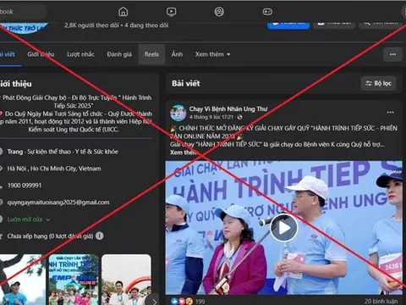Image resolution: width=406 pixels, height=305 pixels.
Task: Click the post author's avatar
Action: (x=178, y=113)
